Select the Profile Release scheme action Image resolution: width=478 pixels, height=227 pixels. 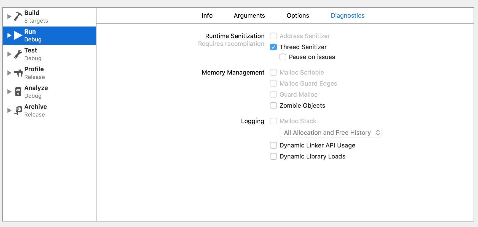34,73
